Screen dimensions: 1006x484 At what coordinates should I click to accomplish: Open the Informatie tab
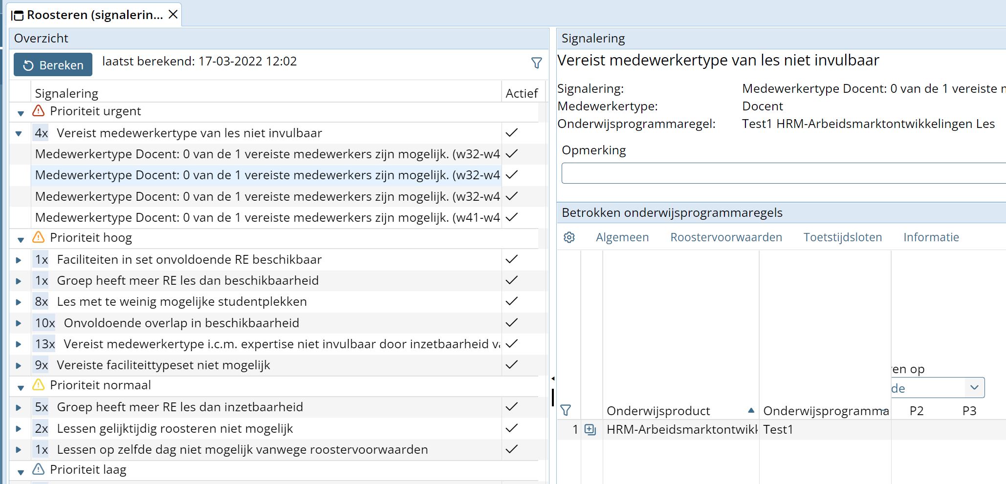point(931,237)
